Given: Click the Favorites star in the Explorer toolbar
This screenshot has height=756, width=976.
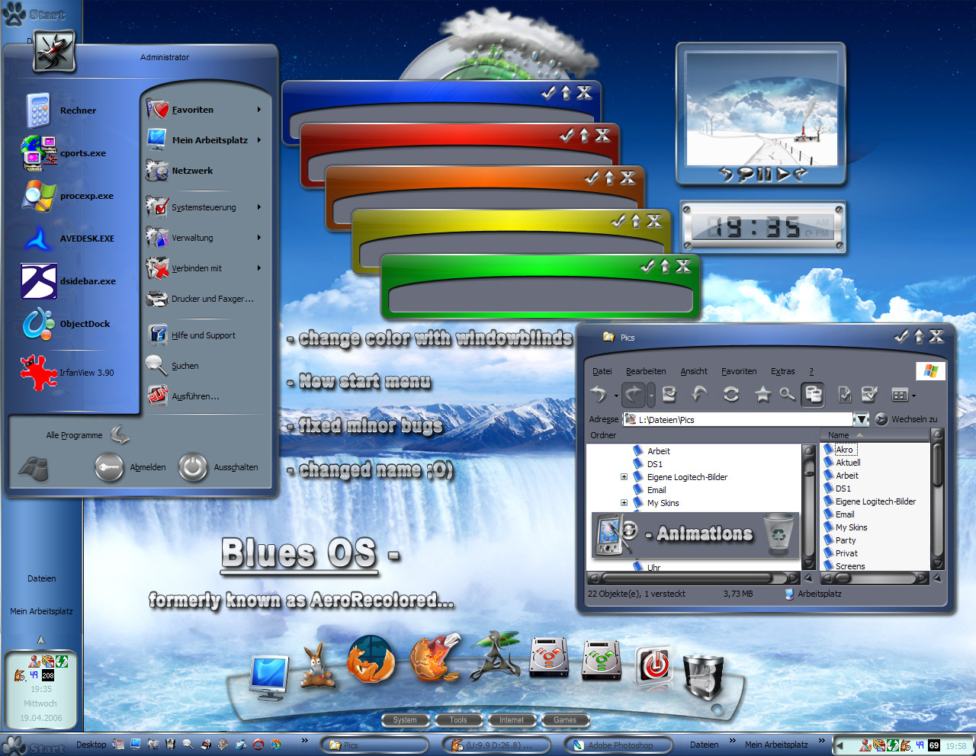Looking at the screenshot, I should point(761,395).
